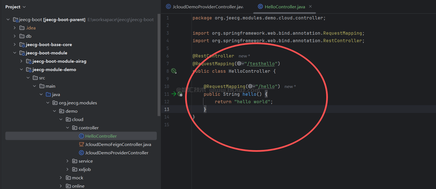Click the jeecg-boot-module-airag module icon
Screen dimensions: 436x189
29,61
